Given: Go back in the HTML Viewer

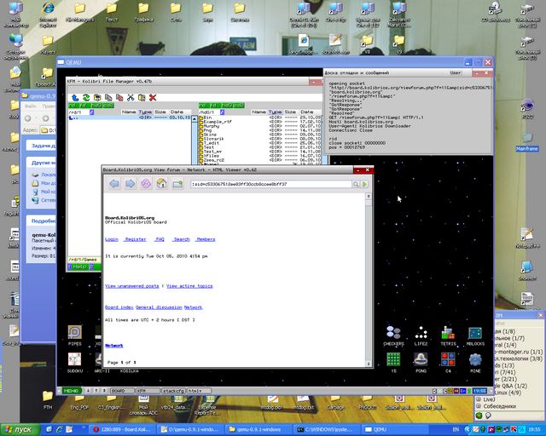Looking at the screenshot, I should (x=113, y=184).
